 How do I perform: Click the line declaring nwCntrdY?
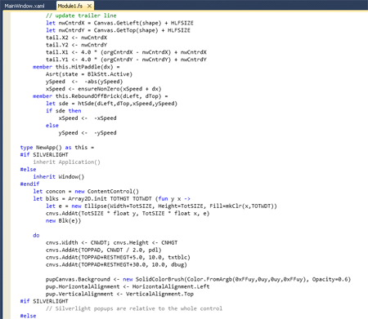click(x=118, y=30)
